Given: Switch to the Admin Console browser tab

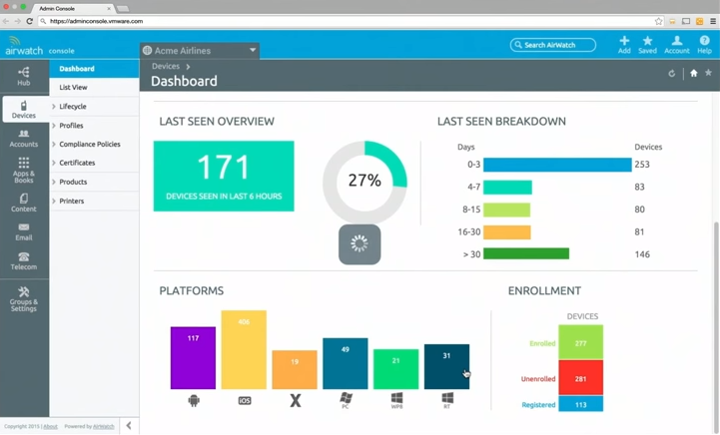Looking at the screenshot, I should (74, 8).
